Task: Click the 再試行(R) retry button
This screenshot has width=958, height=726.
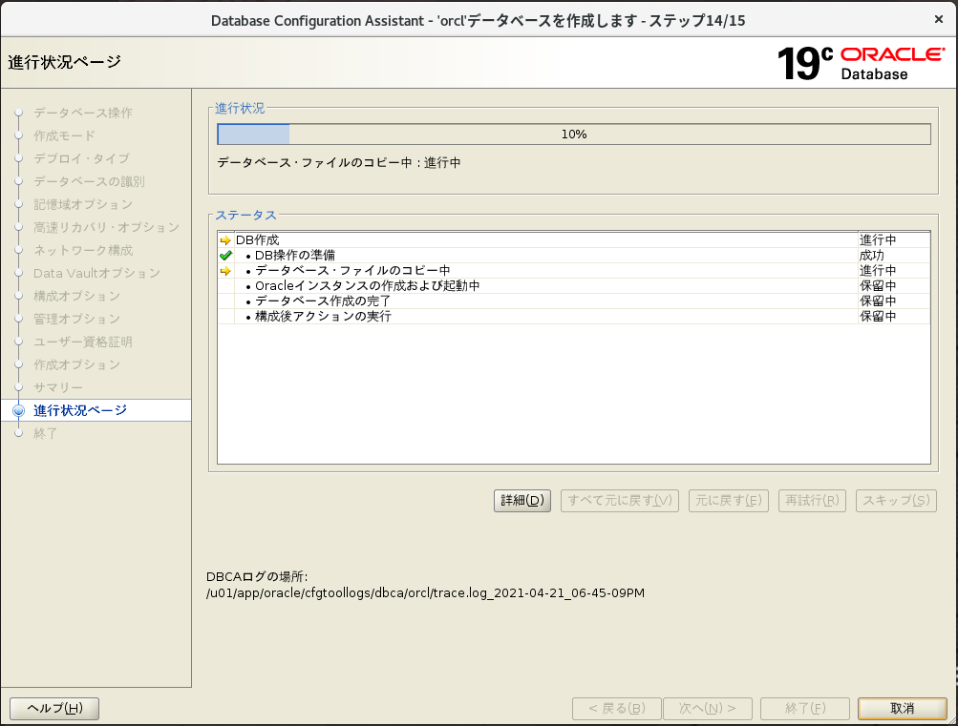Action: coord(811,500)
